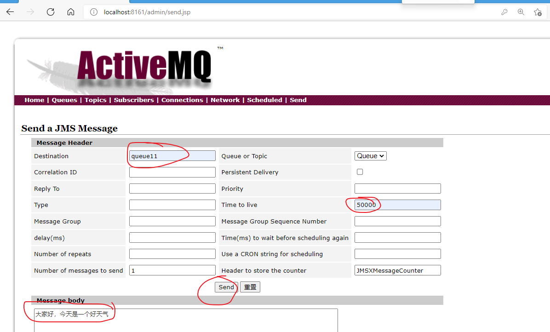Click the 'Use a CRON string for scheduling' label

point(272,254)
